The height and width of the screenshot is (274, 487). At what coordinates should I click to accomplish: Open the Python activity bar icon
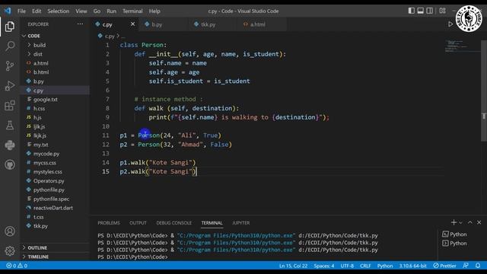click(10, 145)
